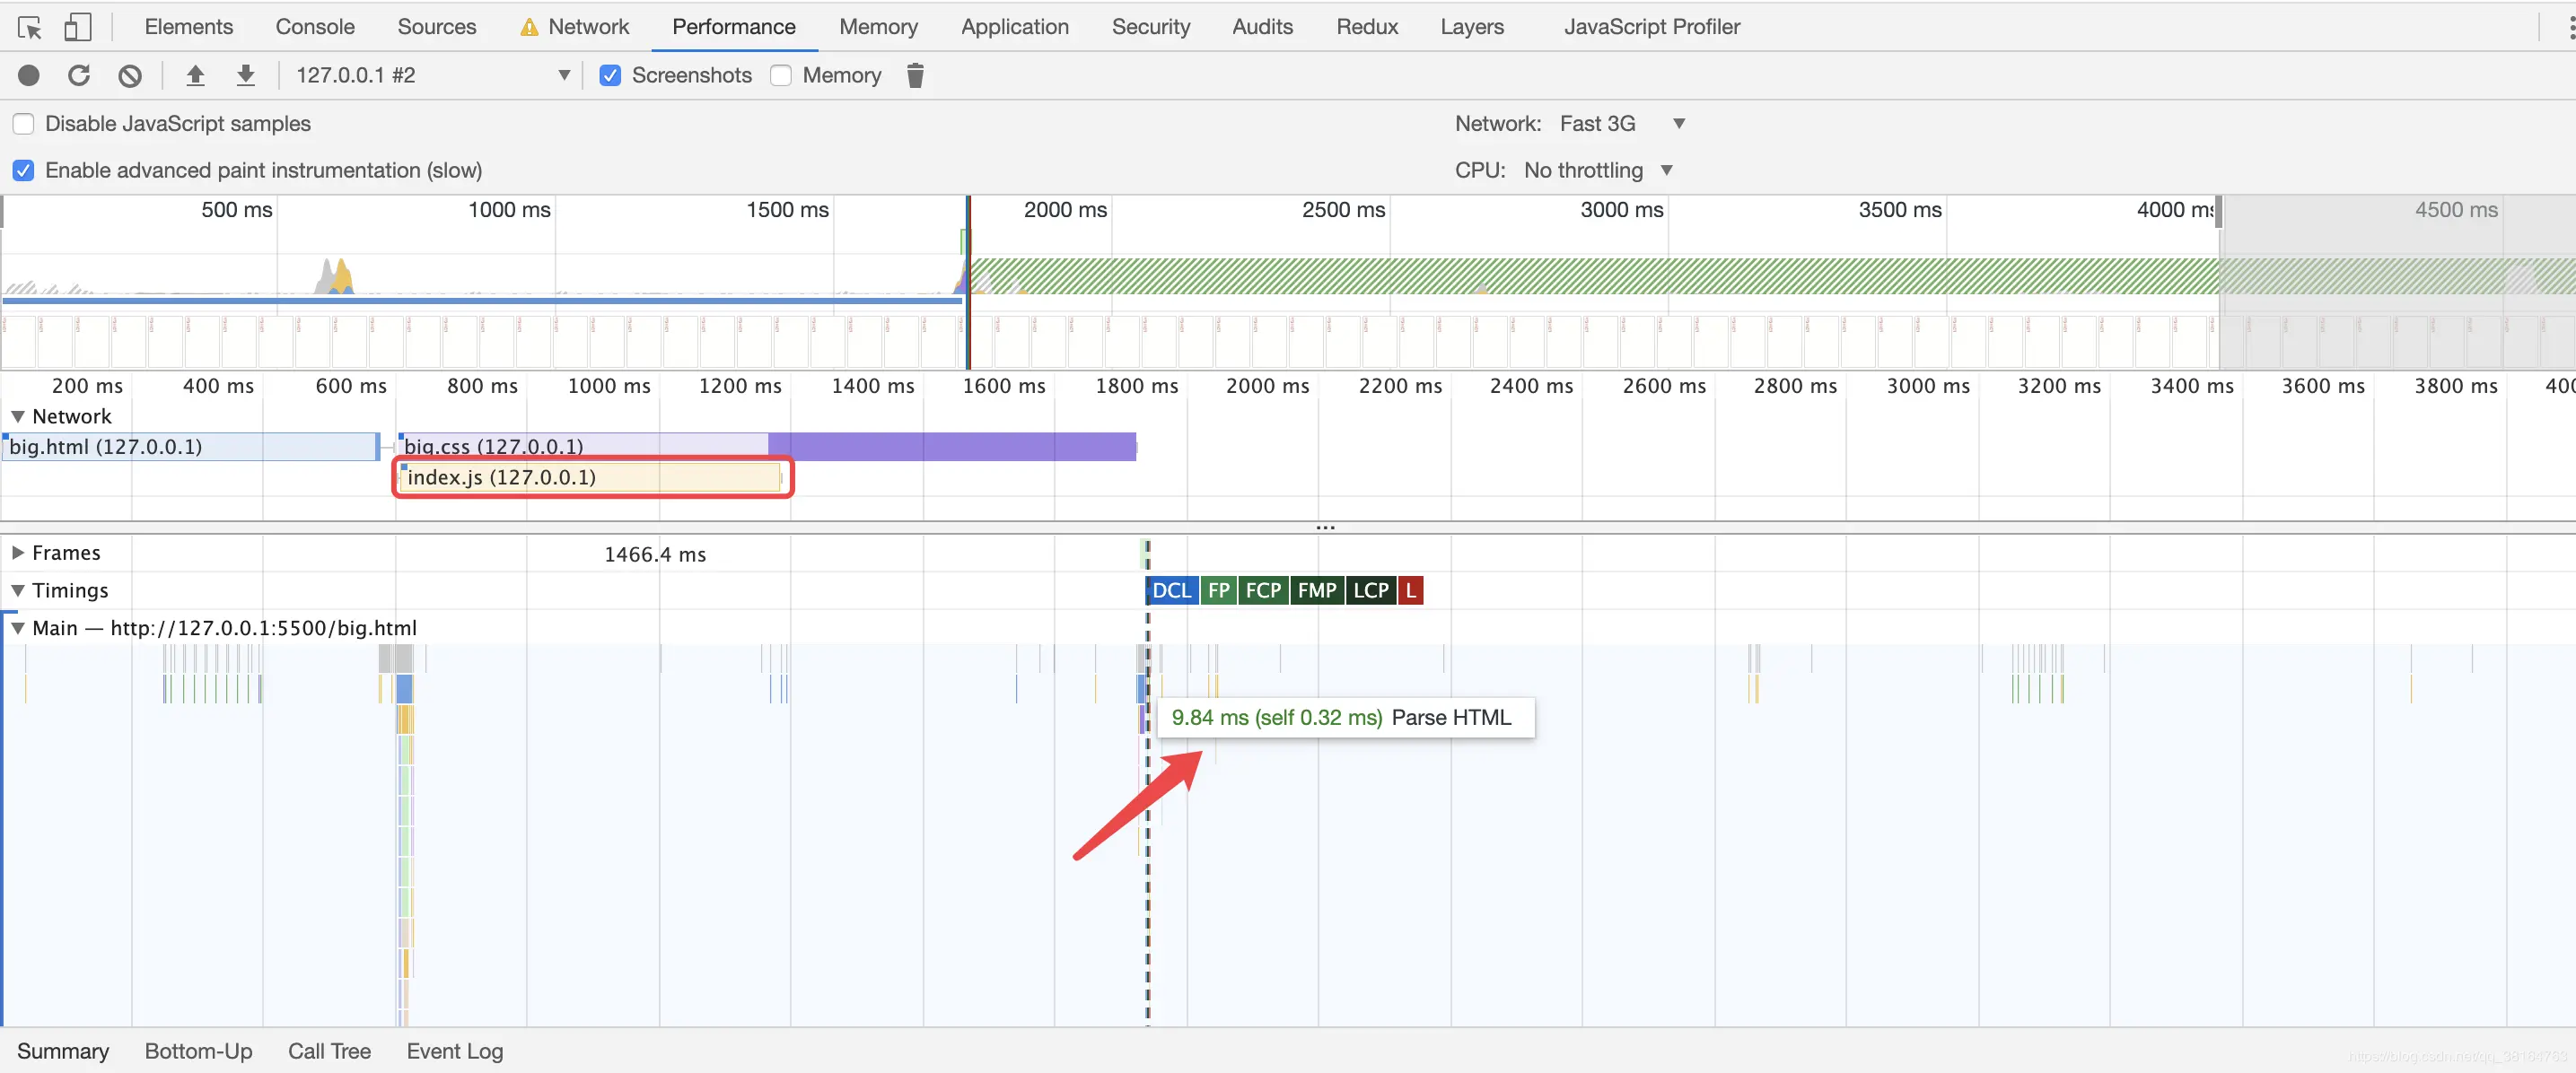Open the Memory panel tab
The height and width of the screenshot is (1073, 2576).
[878, 27]
